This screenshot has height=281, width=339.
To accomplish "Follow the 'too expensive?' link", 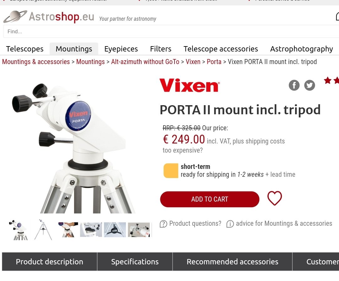I will coord(183,150).
